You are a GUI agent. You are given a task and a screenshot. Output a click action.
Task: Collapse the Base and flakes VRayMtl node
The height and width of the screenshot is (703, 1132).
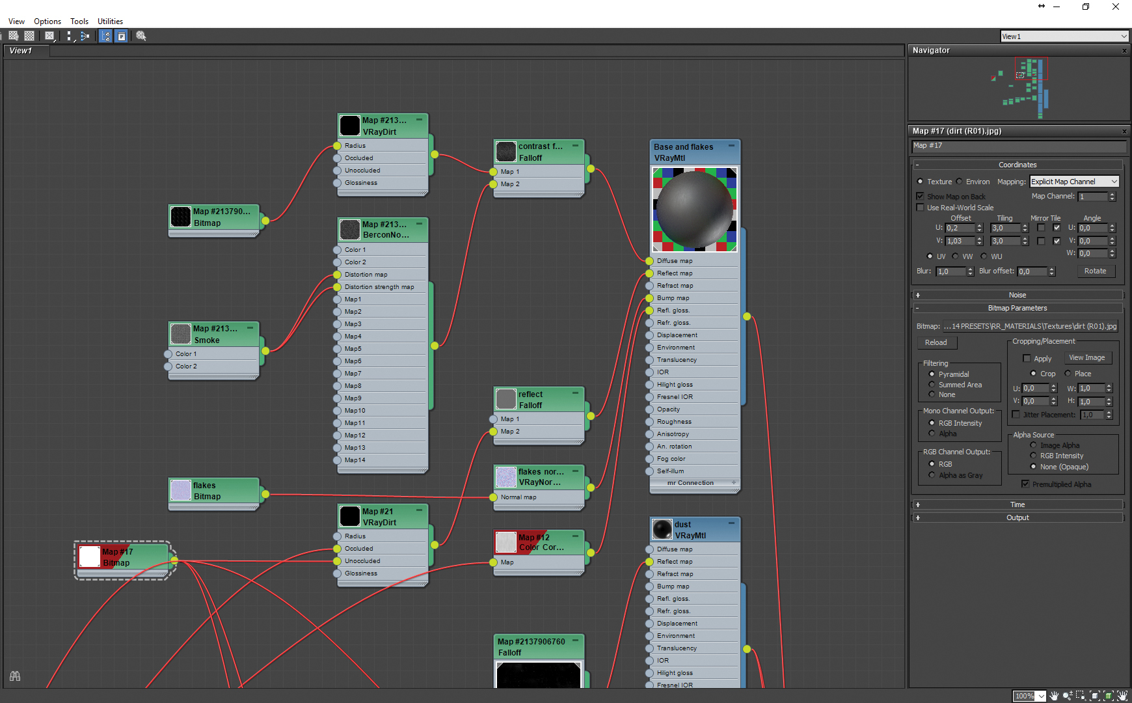click(x=731, y=146)
